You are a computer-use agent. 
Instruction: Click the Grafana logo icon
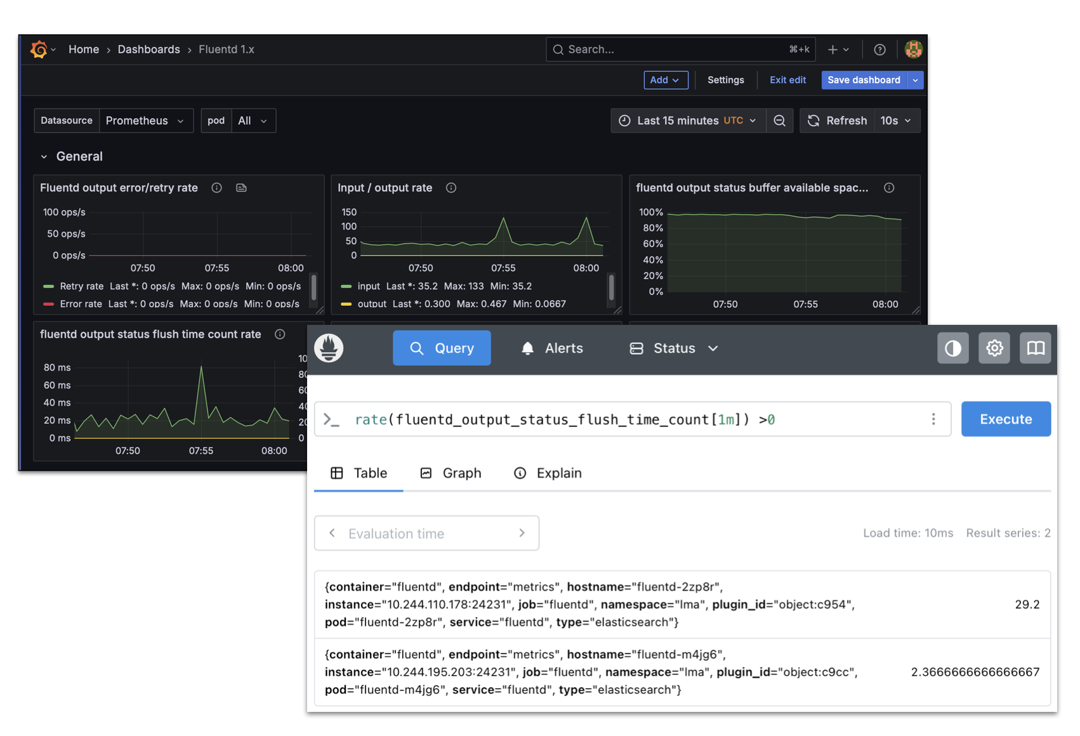(40, 49)
